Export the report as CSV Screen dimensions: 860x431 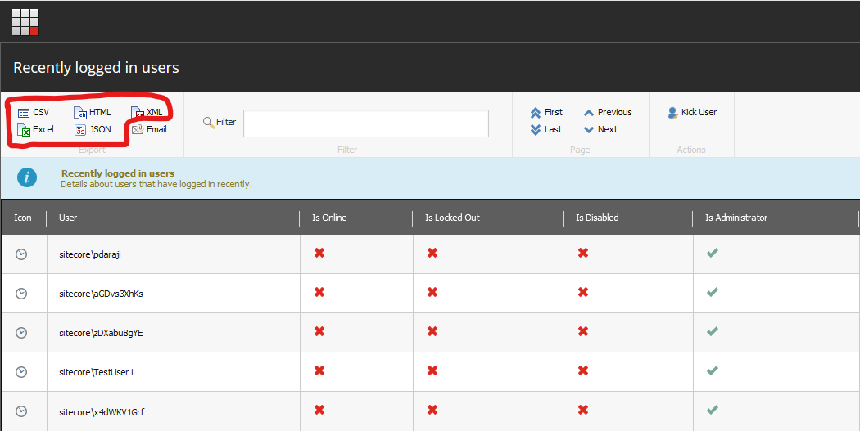34,112
